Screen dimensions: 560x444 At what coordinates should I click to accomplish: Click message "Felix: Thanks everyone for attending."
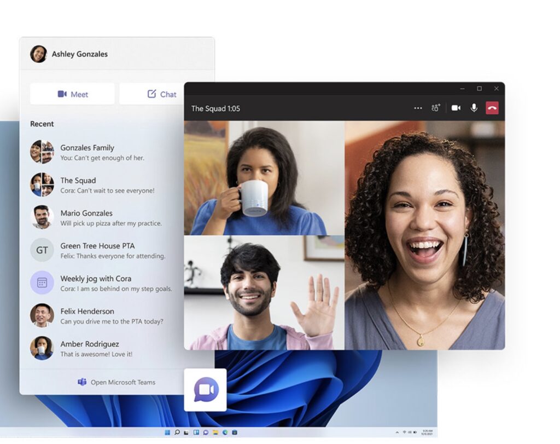click(113, 256)
